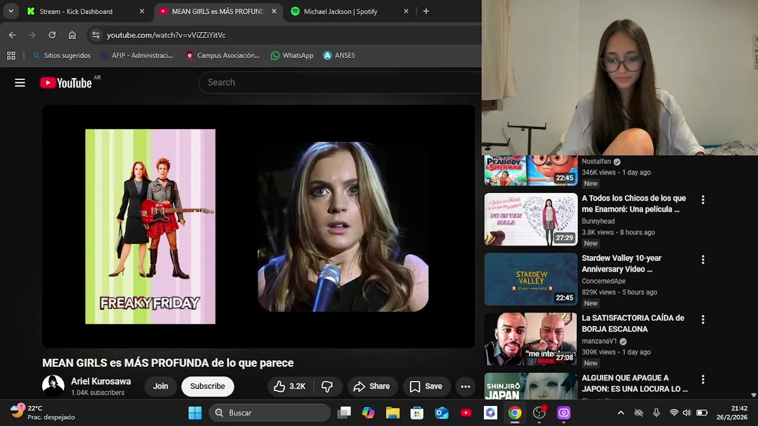Screen dimensions: 758x426
Task: Click the video player to pause
Action: pyautogui.click(x=258, y=227)
